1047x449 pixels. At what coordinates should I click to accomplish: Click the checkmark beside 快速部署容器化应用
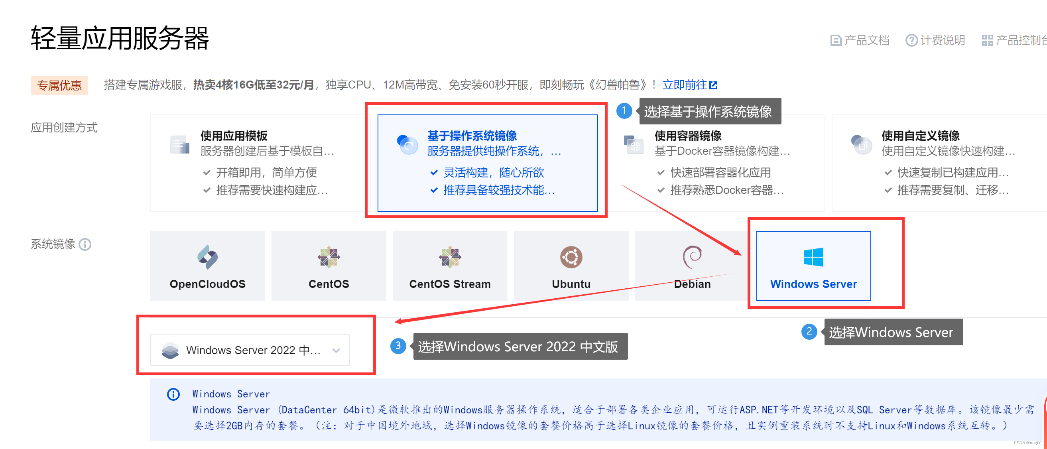click(661, 173)
